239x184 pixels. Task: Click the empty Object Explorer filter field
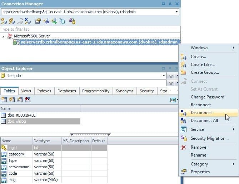point(83,83)
